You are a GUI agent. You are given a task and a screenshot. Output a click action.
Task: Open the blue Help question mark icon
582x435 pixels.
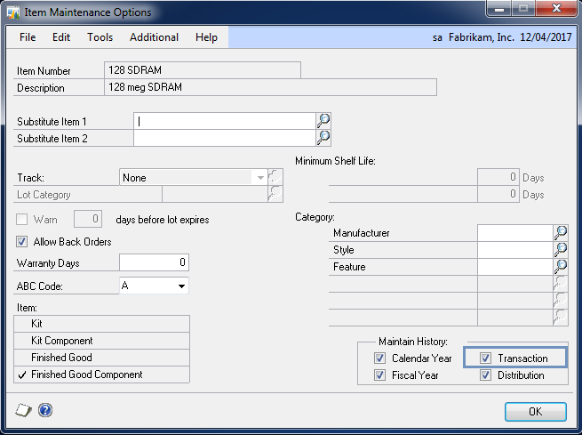[45, 410]
